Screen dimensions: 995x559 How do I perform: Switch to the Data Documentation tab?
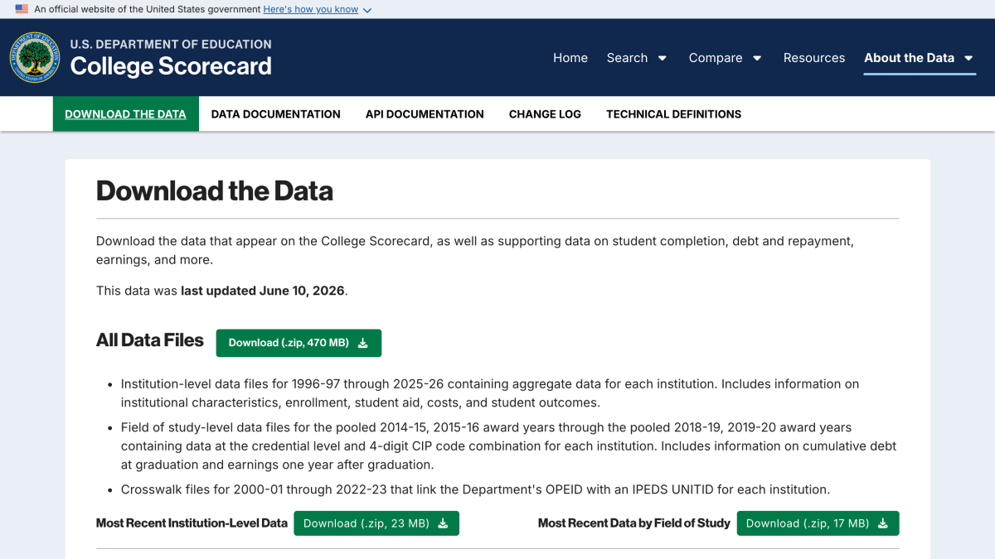pyautogui.click(x=276, y=114)
